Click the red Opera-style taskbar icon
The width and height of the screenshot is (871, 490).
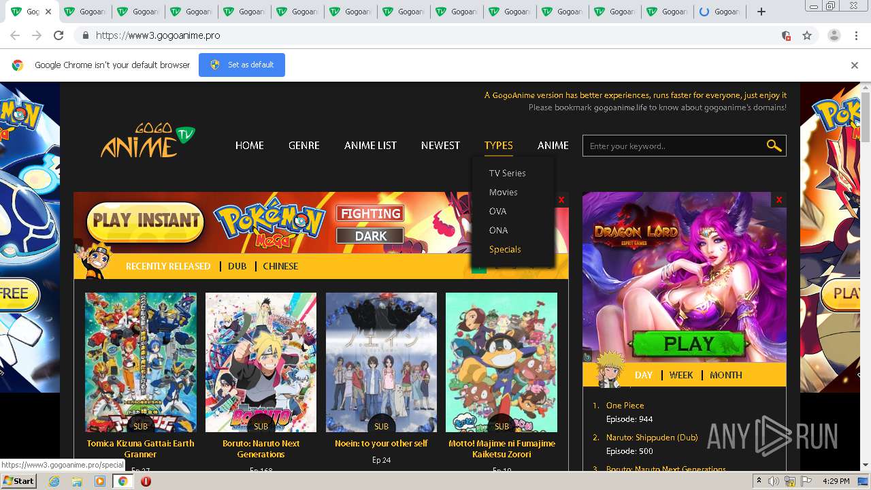pos(146,481)
